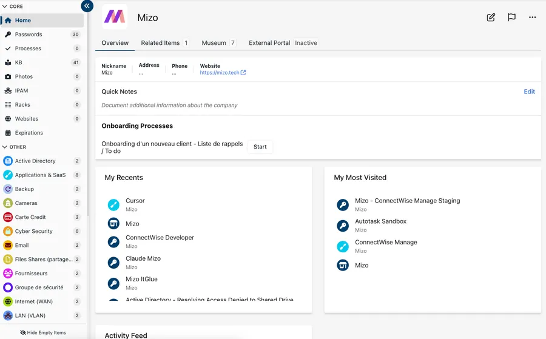Click the Onboarding d'un nouveau client process name
Viewport: 546px width, 339px height.
(172, 147)
